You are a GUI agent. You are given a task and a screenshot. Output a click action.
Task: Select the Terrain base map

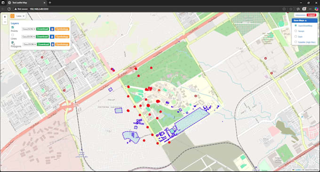[x=296, y=31]
